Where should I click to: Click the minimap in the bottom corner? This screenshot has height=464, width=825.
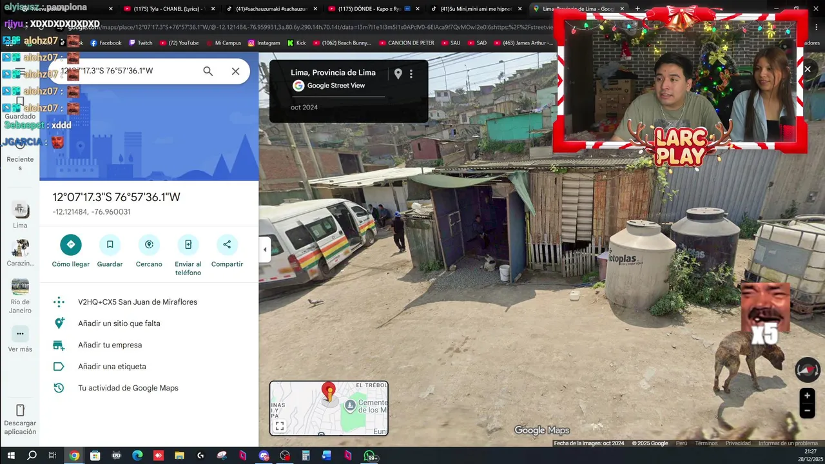[329, 408]
